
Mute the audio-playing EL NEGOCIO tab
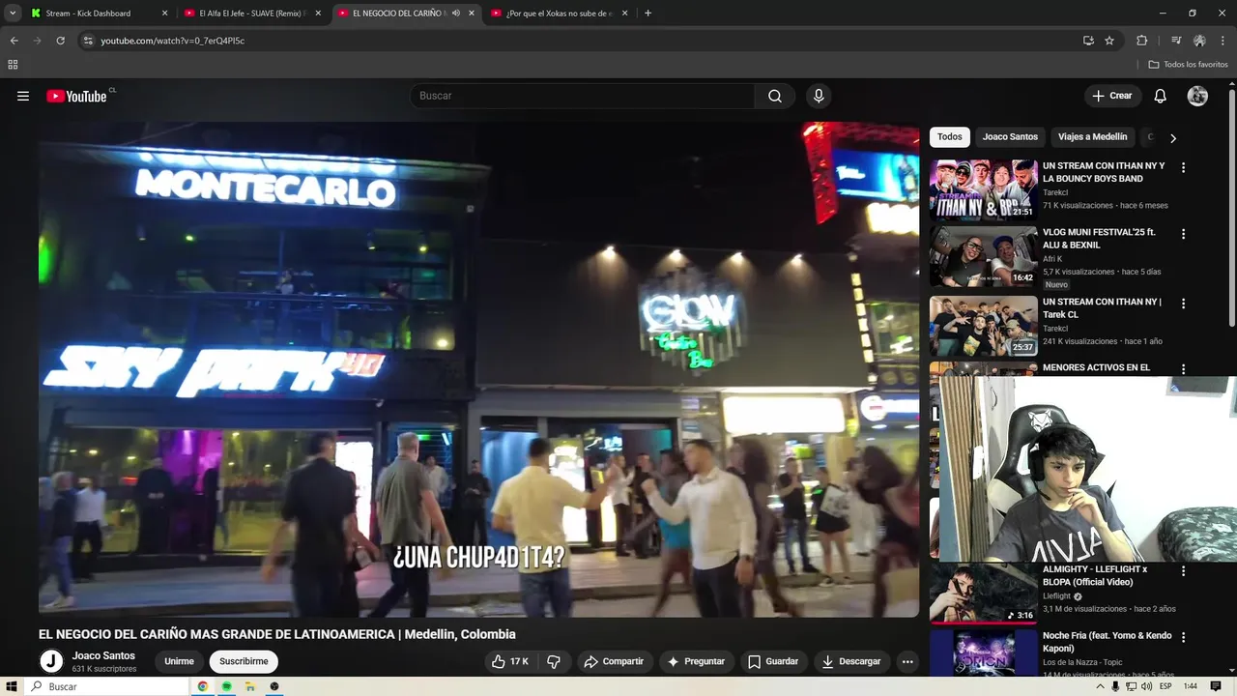456,14
